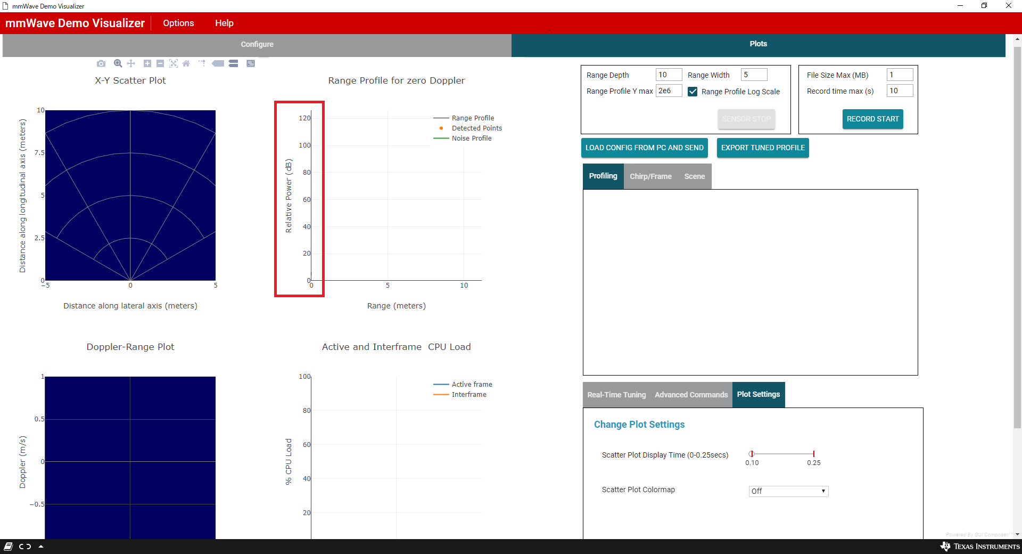Toggle Active frame trace in CPU legend
The image size is (1022, 554).
463,384
